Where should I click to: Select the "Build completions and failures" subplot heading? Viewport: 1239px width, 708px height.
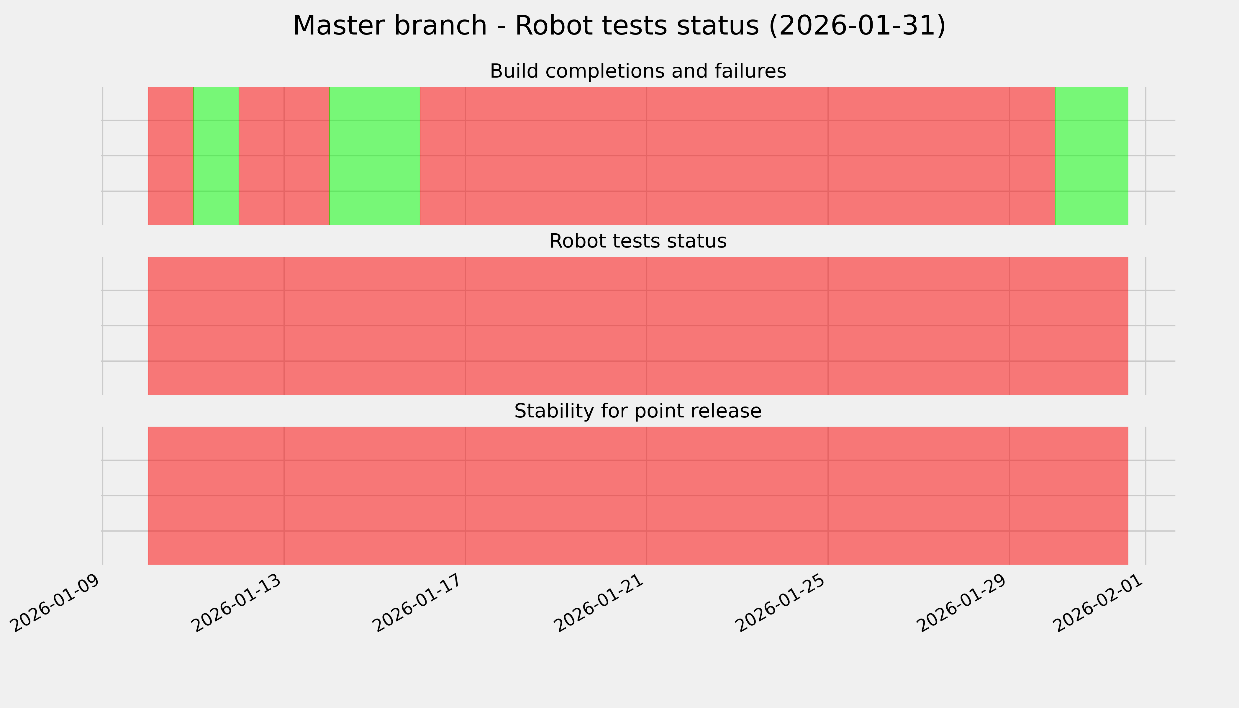pyautogui.click(x=637, y=71)
